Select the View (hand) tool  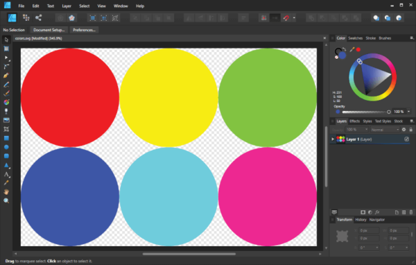(6, 191)
